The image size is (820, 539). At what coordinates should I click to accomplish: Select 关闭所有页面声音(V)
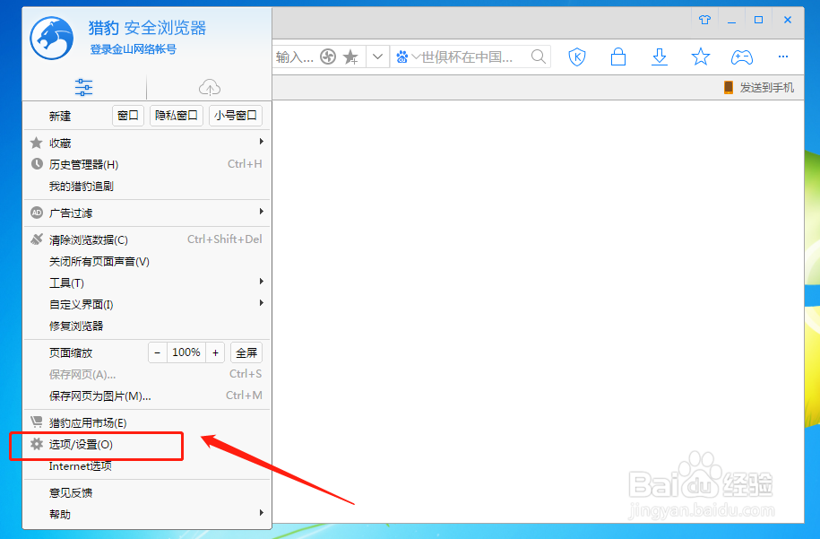click(147, 261)
